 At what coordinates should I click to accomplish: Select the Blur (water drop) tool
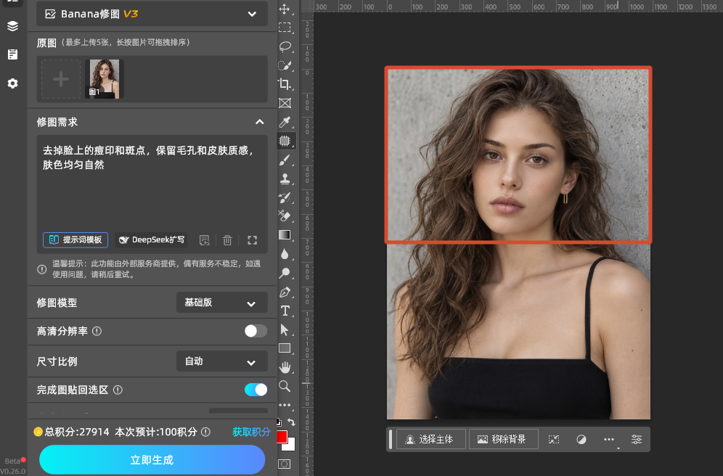coord(285,254)
